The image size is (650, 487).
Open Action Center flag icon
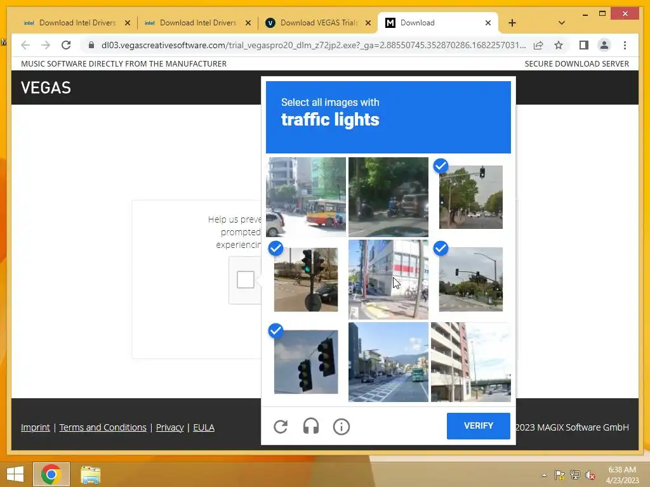[x=560, y=475]
